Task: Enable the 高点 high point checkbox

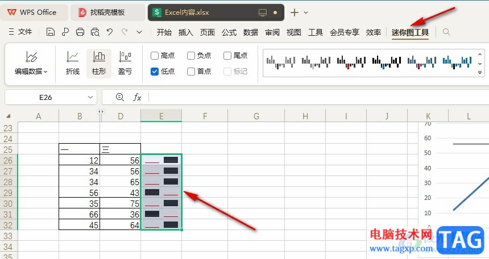Action: [154, 56]
